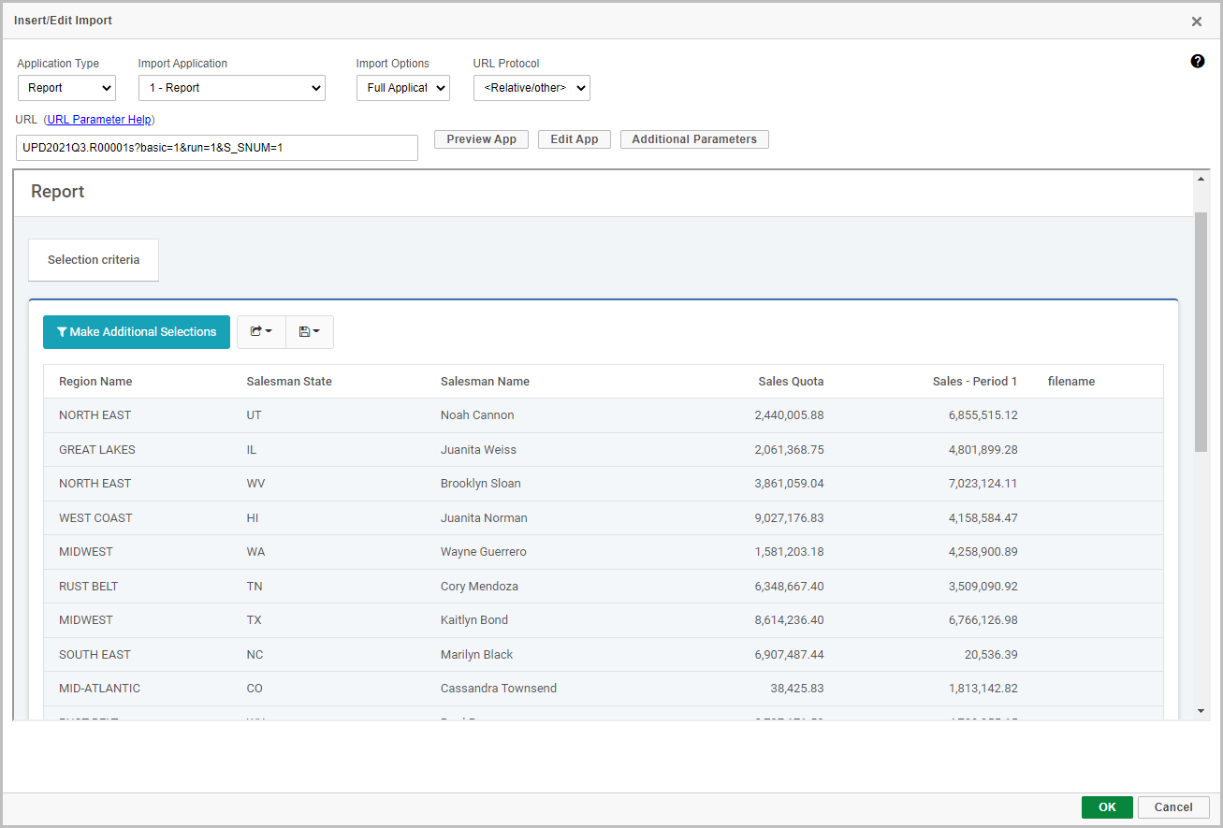
Task: Click the Salesman Name column header
Action: tap(485, 382)
